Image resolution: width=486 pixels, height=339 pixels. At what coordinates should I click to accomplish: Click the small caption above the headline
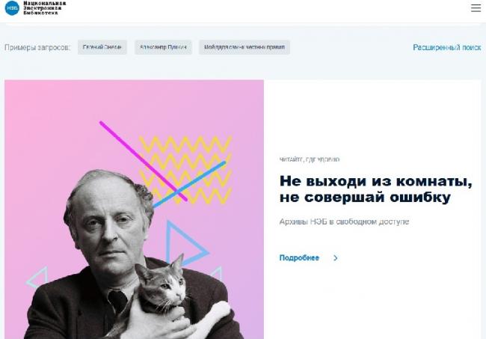point(310,159)
